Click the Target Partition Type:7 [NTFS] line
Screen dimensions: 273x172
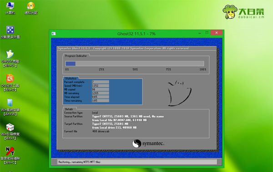[110, 124]
